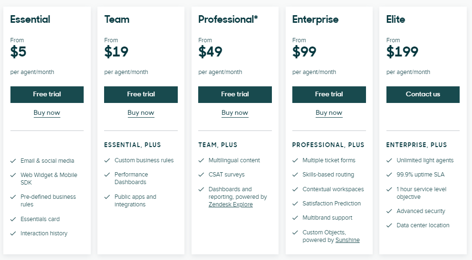Screen dimensions: 472x260
Task: Click the Professional* plan heading
Action: pyautogui.click(x=228, y=19)
